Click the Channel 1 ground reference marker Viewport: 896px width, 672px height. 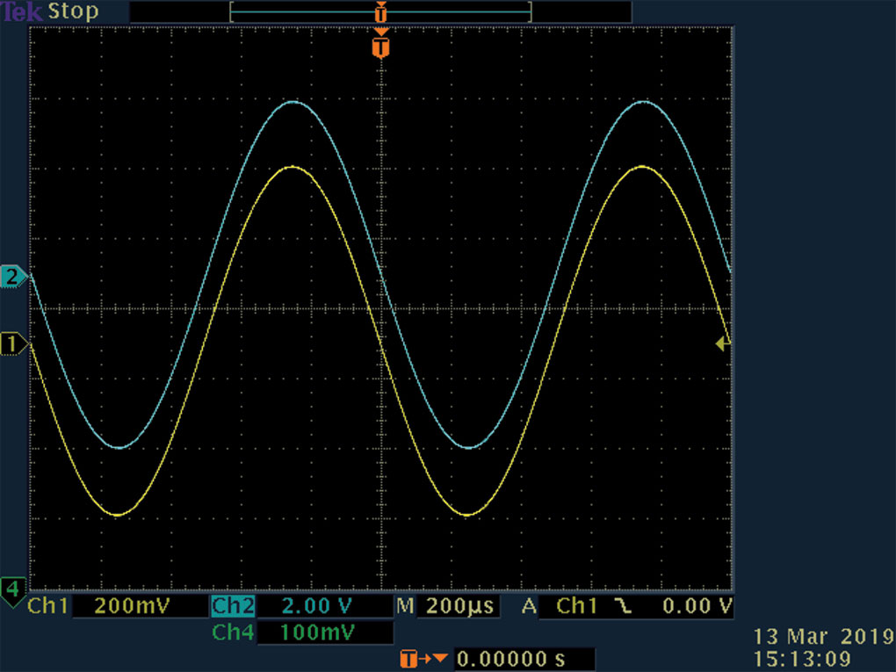coord(14,344)
